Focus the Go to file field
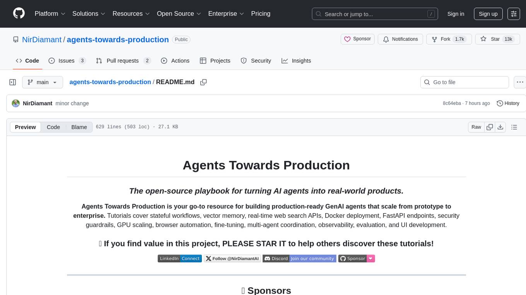The width and height of the screenshot is (526, 295). pyautogui.click(x=465, y=82)
